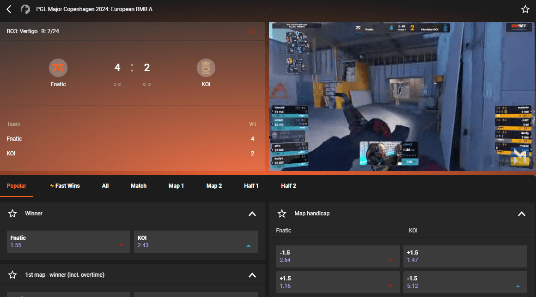Screen dimensions: 536x297
Task: Collapse the Map handicap section
Action: (522, 214)
